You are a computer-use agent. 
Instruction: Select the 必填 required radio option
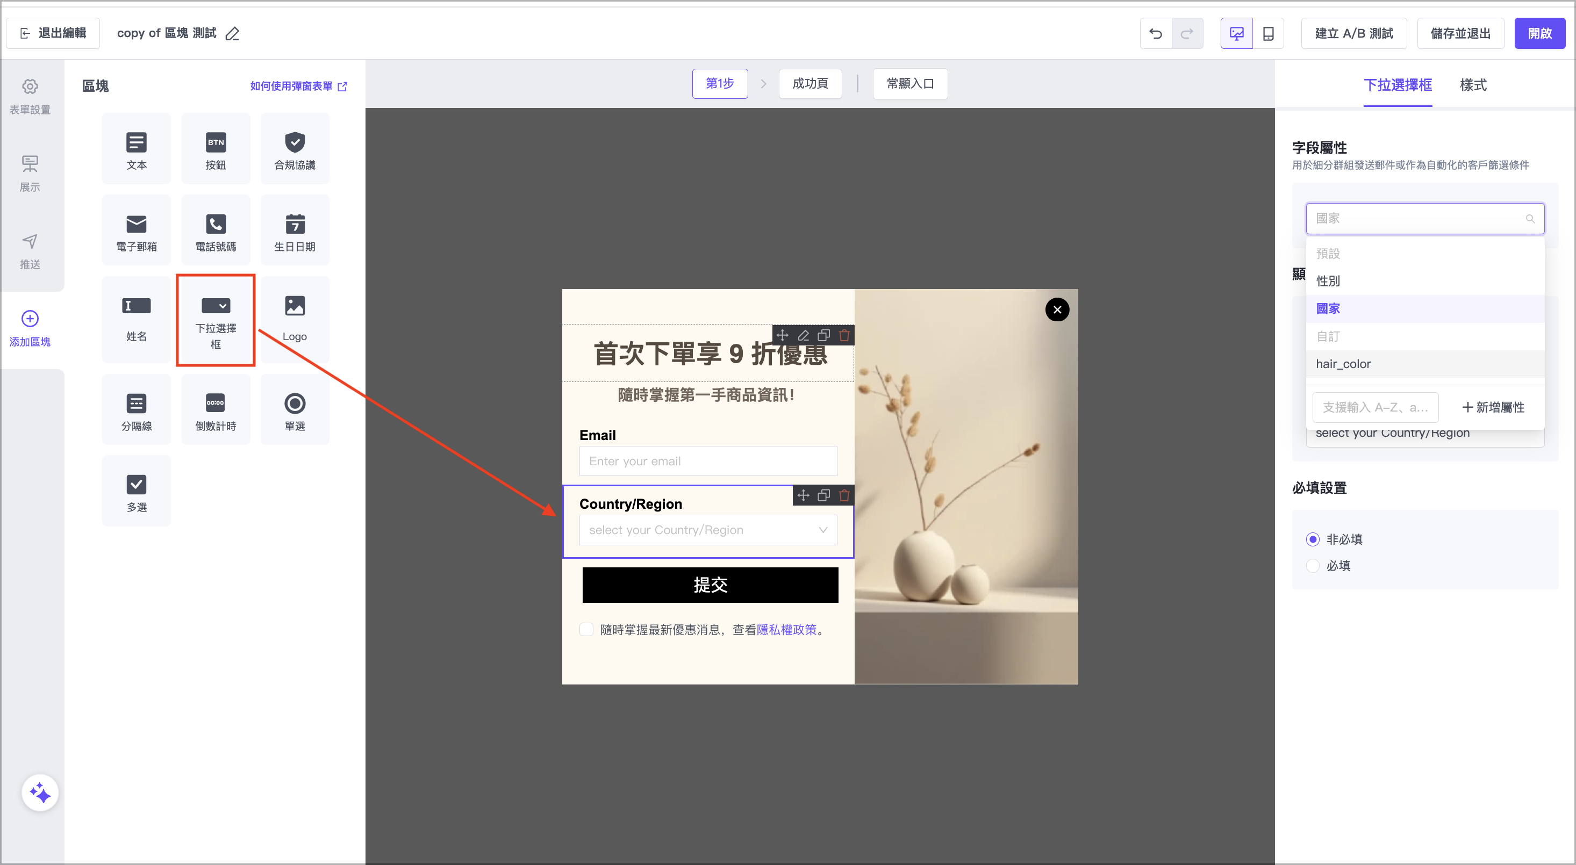tap(1312, 565)
